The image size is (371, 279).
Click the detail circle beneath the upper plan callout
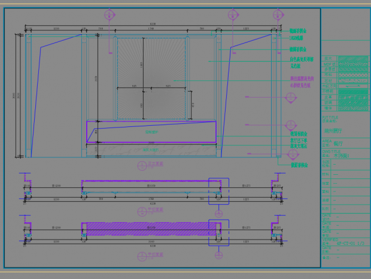tap(218, 213)
